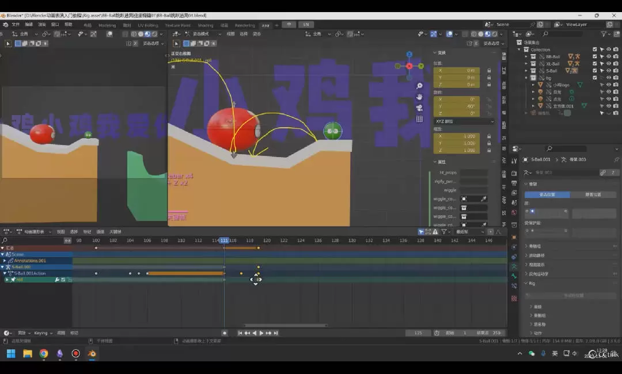Click the Location X value field
This screenshot has width=622, height=374.
pos(457,71)
